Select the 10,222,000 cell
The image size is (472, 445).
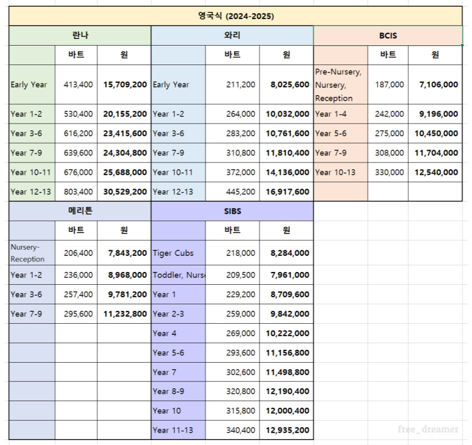click(287, 333)
